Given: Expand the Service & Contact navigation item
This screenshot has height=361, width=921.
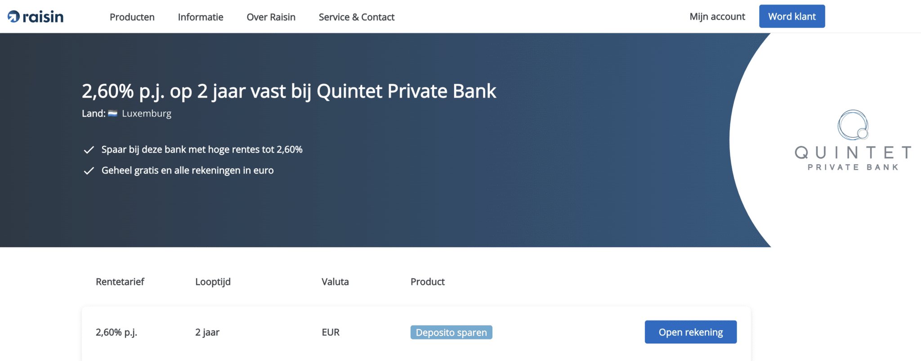Looking at the screenshot, I should click(x=356, y=17).
